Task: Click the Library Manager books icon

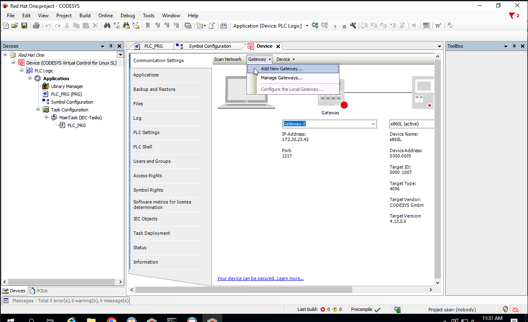Action: click(x=46, y=86)
